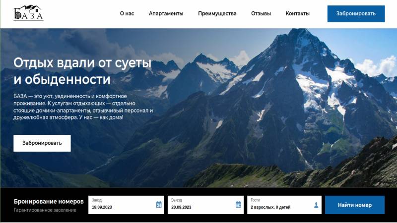Click the white Забронировать hero button
397x223 pixels.
(x=42, y=143)
